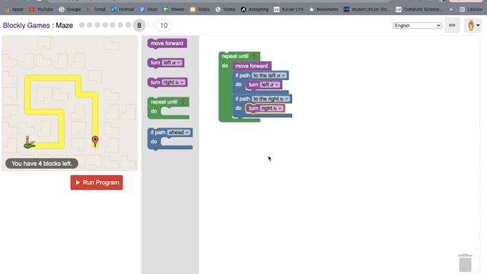Pick the move forward block in toolbox
This screenshot has height=274, width=487.
(167, 43)
